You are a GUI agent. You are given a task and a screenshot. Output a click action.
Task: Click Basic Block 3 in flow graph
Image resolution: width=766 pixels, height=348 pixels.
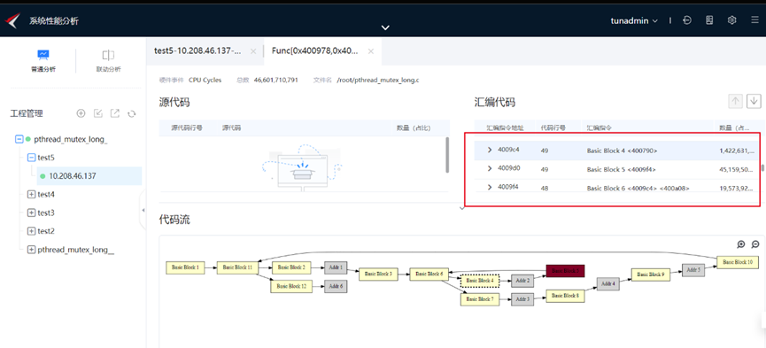pyautogui.click(x=378, y=275)
